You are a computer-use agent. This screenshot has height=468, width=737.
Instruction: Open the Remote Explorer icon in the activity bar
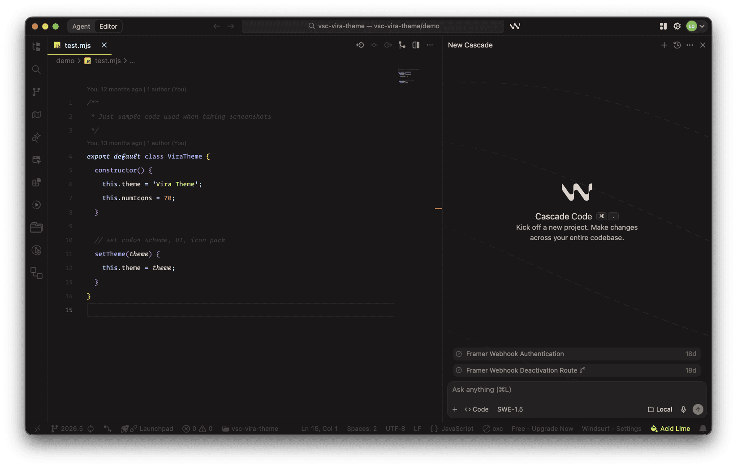[36, 160]
